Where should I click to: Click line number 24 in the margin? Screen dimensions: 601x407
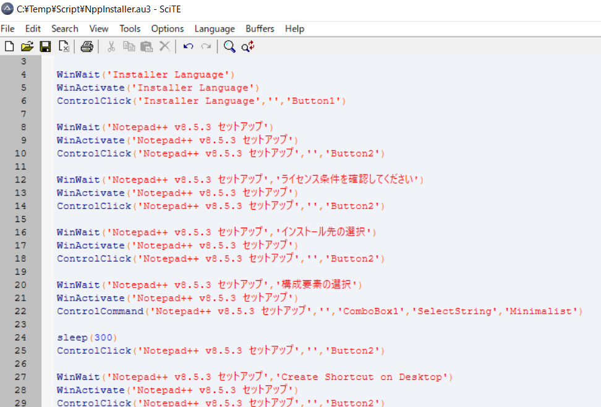click(23, 338)
